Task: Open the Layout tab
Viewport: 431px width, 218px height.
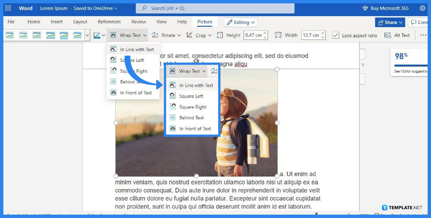Action: click(80, 22)
